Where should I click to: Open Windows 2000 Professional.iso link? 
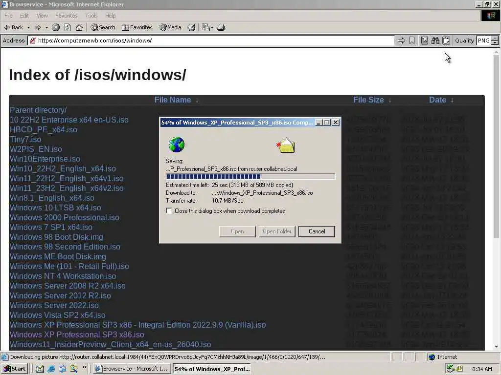(64, 217)
